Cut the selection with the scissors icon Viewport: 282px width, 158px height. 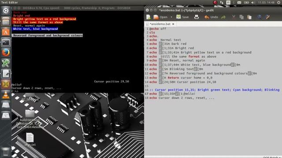234,17
